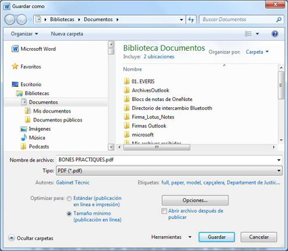Close the Guardar como dialog

274,5
